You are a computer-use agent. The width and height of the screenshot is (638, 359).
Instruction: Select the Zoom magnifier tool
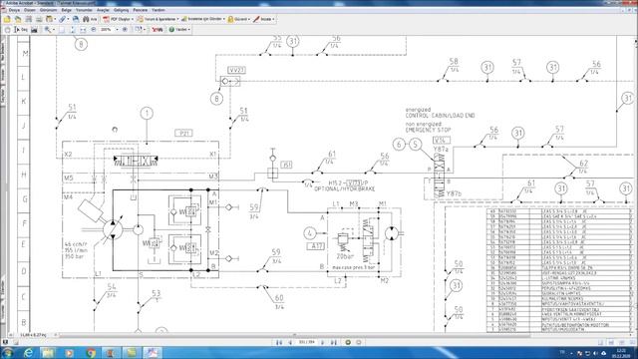pos(48,30)
